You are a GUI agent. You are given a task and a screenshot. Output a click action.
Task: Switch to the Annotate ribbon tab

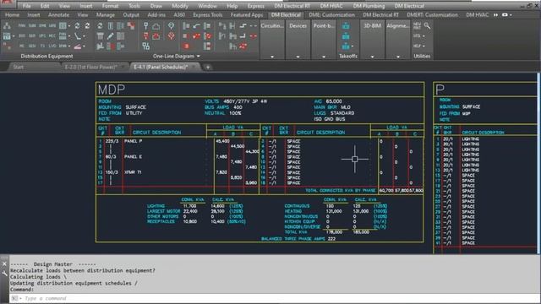(x=58, y=15)
